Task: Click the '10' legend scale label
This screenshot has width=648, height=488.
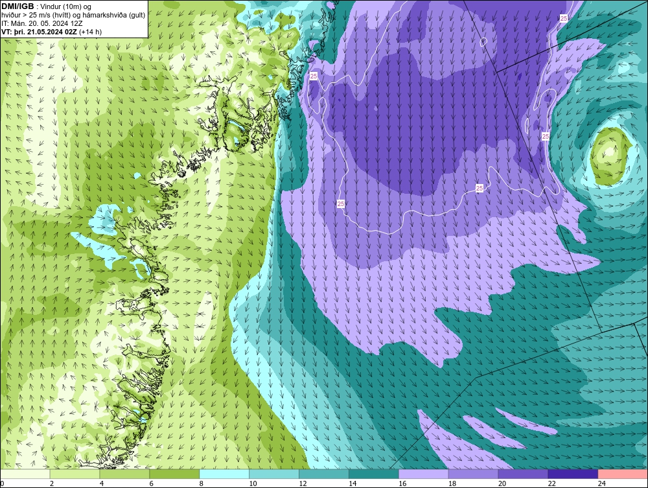Action: [x=253, y=483]
